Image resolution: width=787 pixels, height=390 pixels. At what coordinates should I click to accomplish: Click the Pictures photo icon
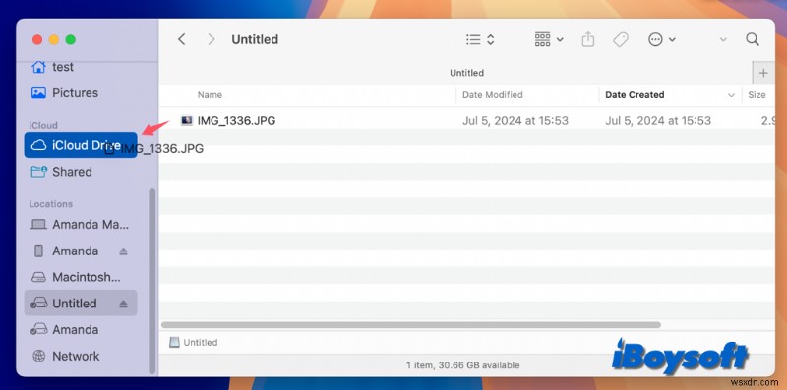[38, 92]
